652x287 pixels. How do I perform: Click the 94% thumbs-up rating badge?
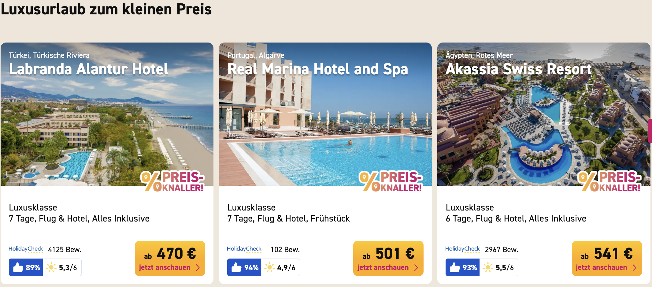tap(244, 267)
